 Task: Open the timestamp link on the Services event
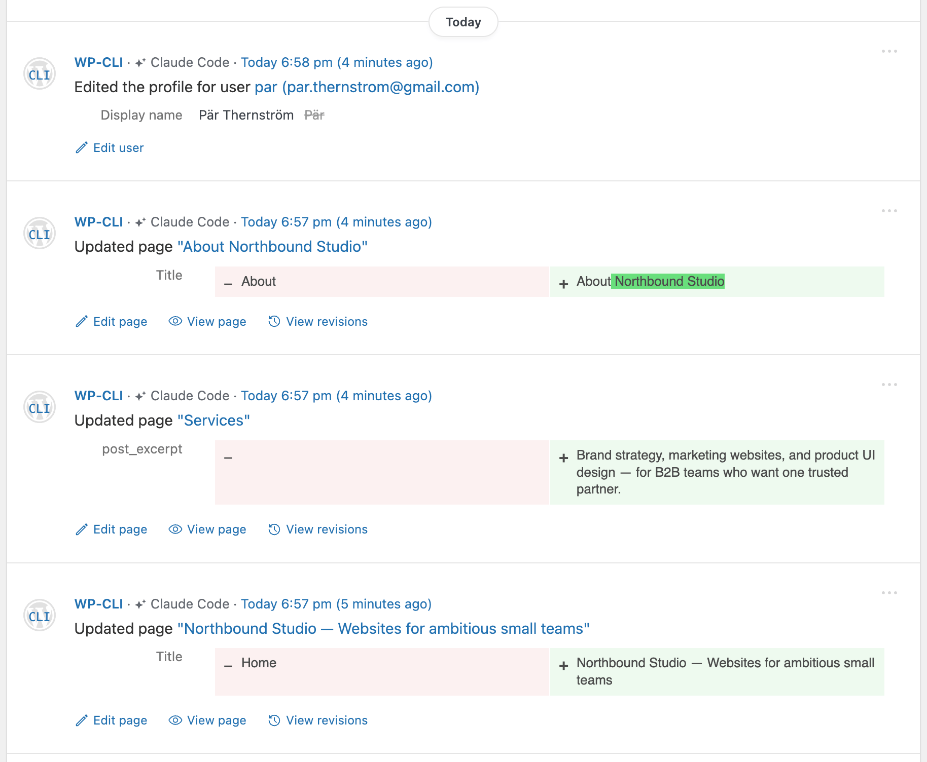pyautogui.click(x=336, y=396)
